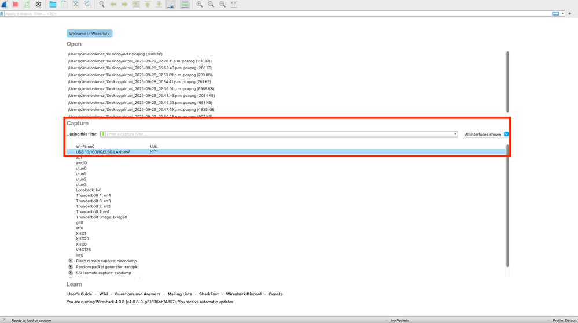Click the Welcome to Wireshark banner

point(89,34)
